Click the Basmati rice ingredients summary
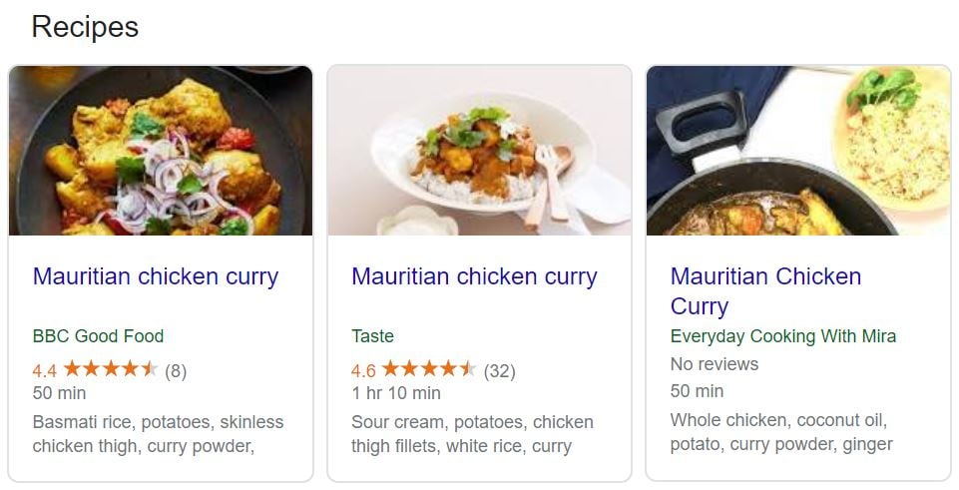 (158, 434)
